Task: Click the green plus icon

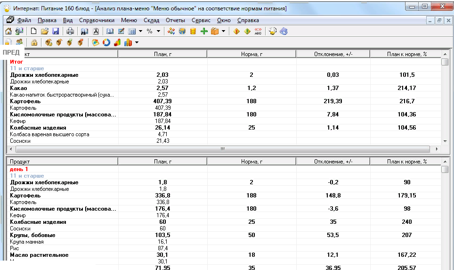Action: click(204, 32)
